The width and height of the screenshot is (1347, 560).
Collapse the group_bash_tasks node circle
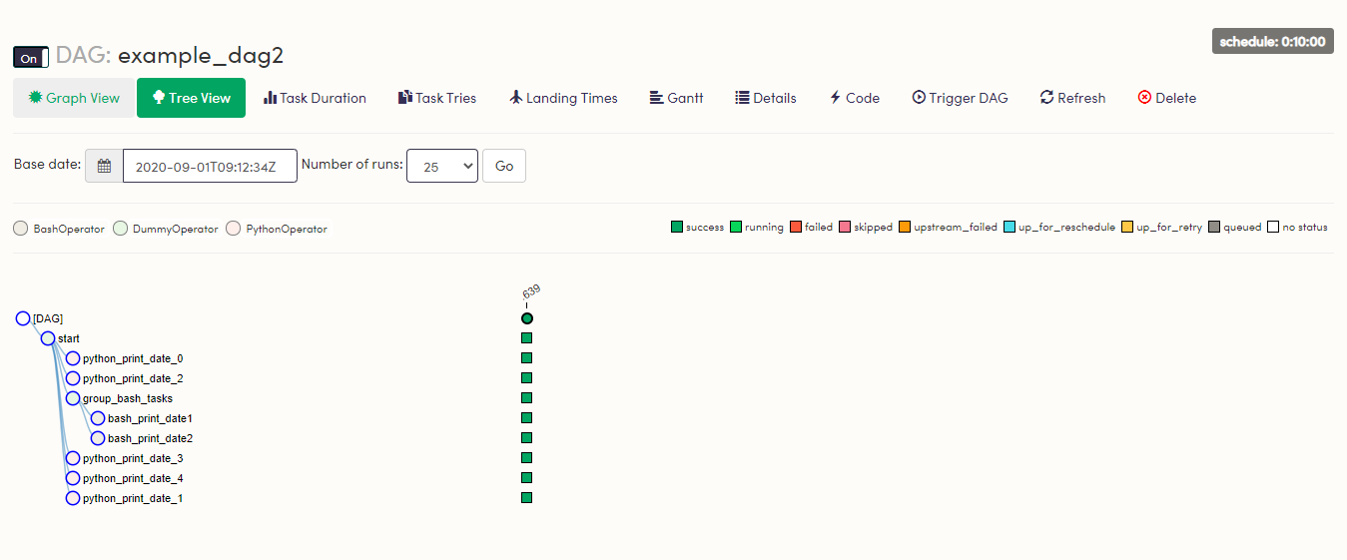pyautogui.click(x=73, y=398)
